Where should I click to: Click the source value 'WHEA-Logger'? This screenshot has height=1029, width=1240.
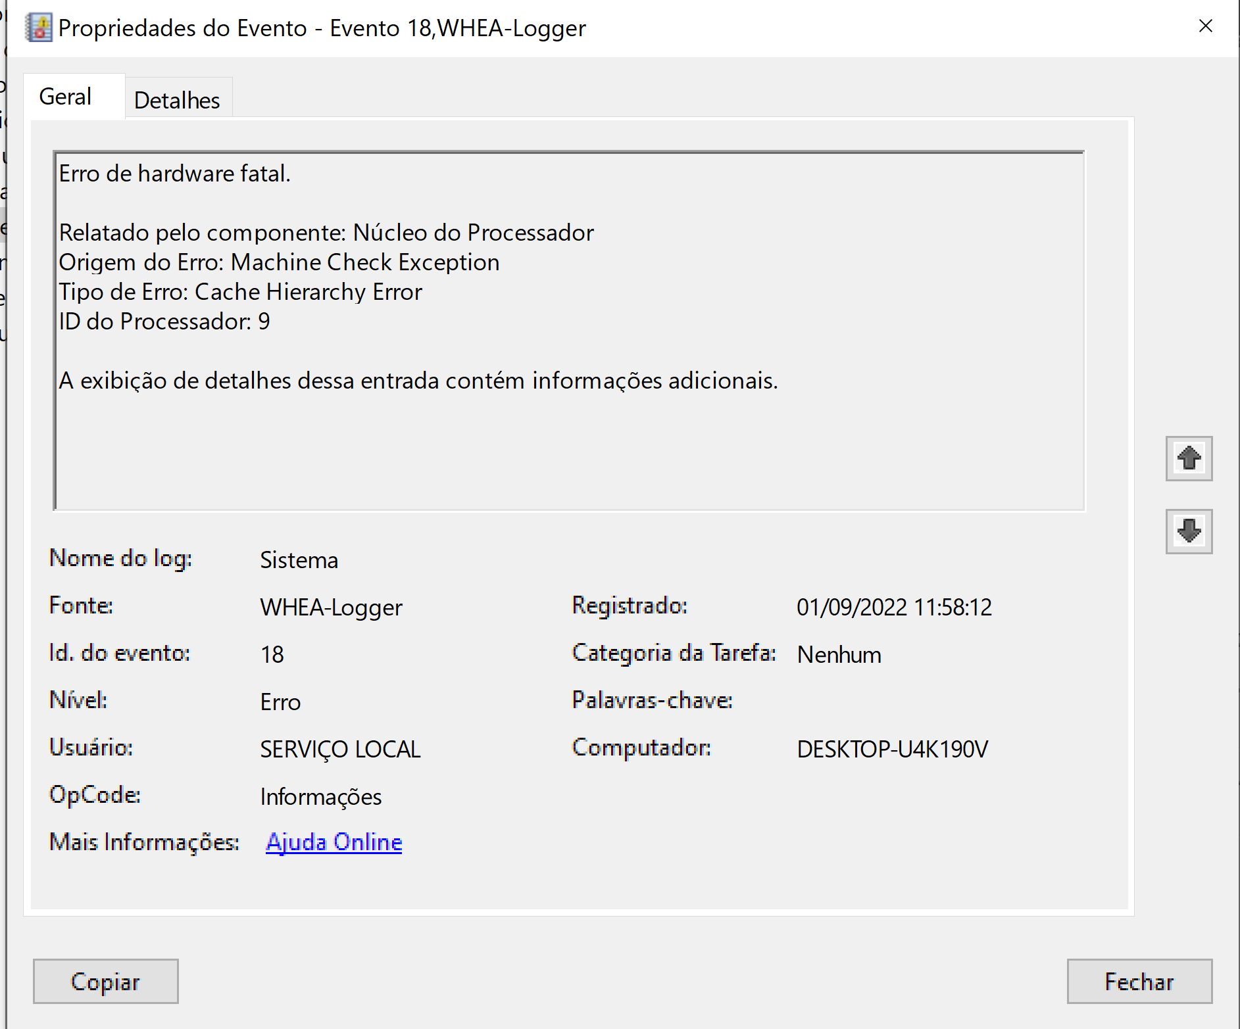coord(332,608)
